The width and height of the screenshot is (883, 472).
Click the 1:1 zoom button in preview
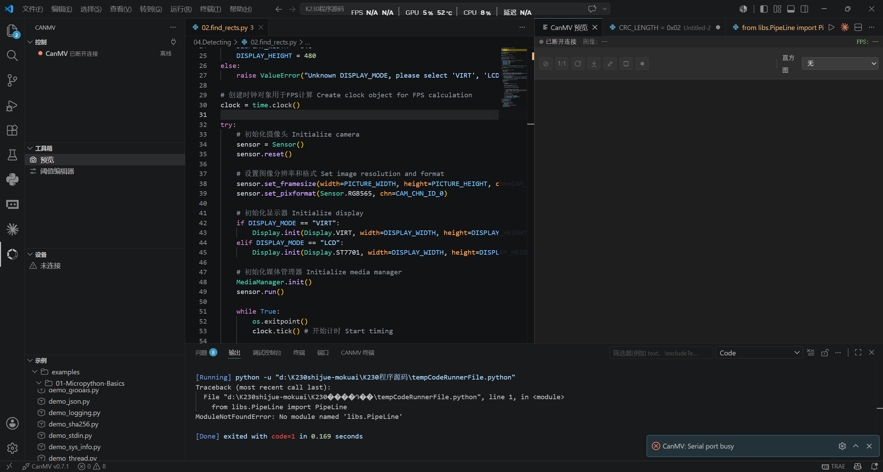coord(562,63)
